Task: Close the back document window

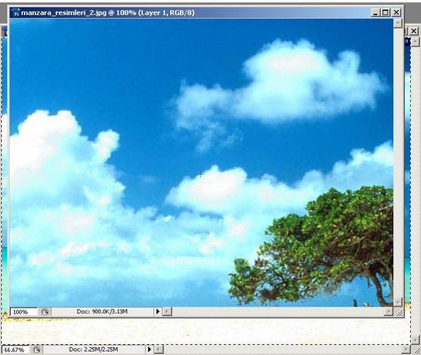Action: point(414,31)
